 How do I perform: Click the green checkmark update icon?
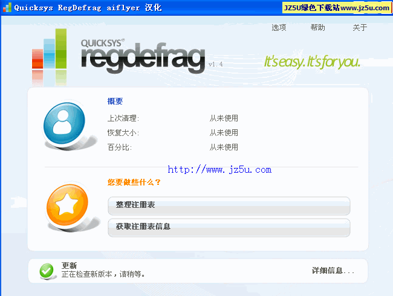[x=47, y=271]
